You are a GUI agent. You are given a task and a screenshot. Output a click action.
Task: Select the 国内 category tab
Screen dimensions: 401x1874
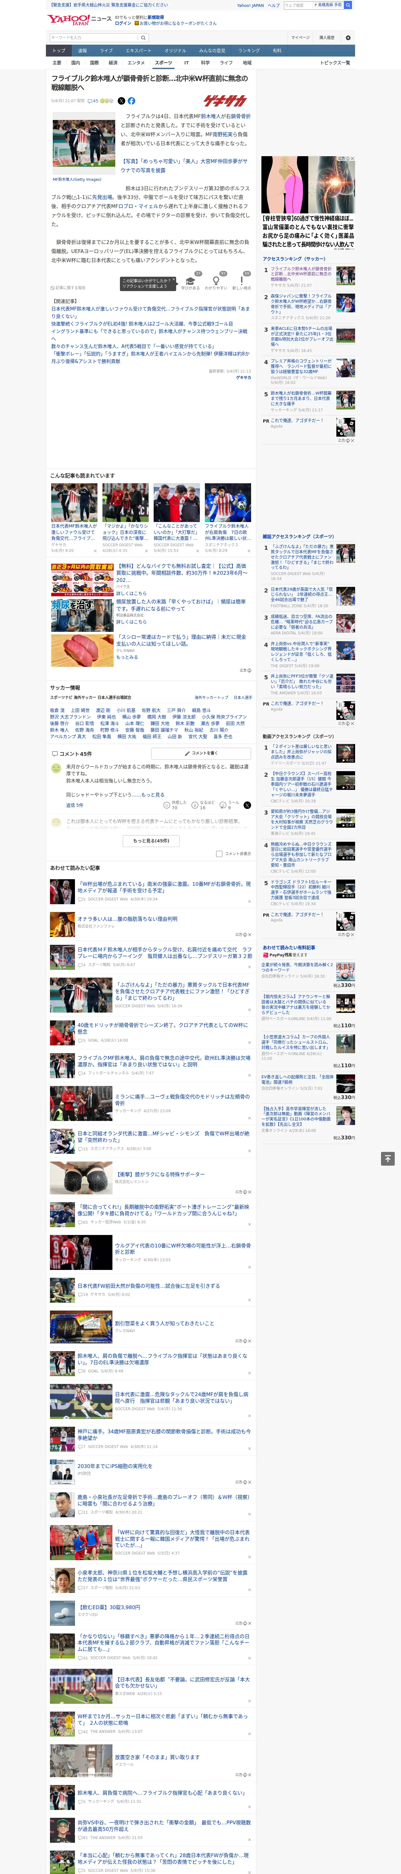[76, 62]
